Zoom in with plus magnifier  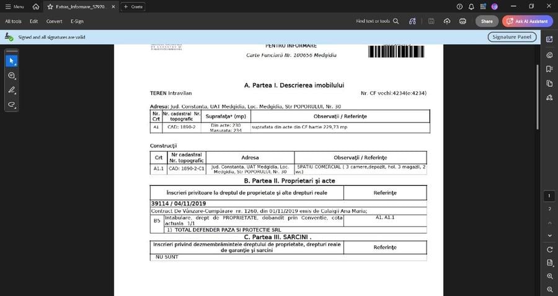tap(549, 276)
